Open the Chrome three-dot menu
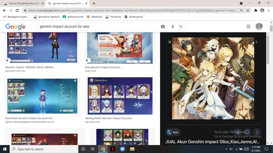The image size is (273, 153). 269,10
